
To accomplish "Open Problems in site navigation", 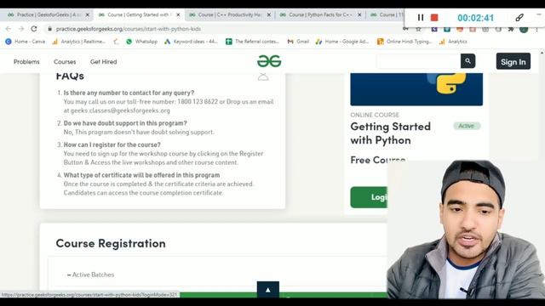I will pyautogui.click(x=26, y=62).
